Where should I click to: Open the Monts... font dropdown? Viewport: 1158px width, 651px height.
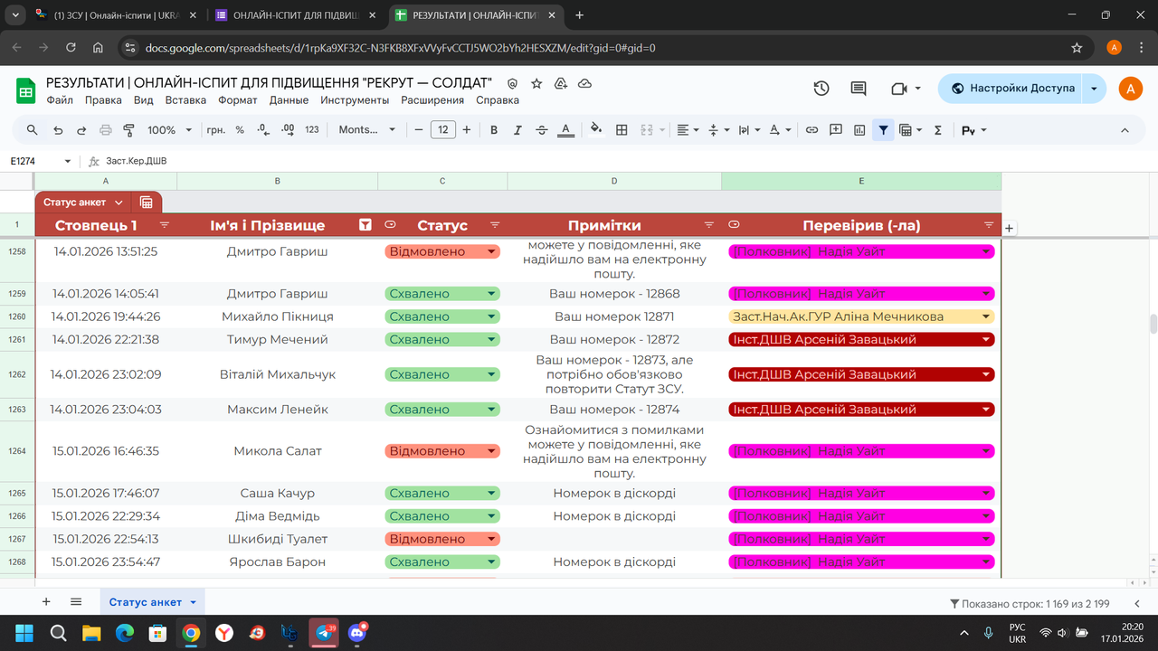coord(366,130)
